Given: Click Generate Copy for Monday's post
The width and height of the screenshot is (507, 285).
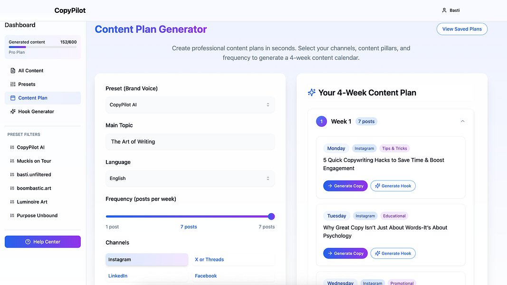Looking at the screenshot, I should click(x=345, y=186).
